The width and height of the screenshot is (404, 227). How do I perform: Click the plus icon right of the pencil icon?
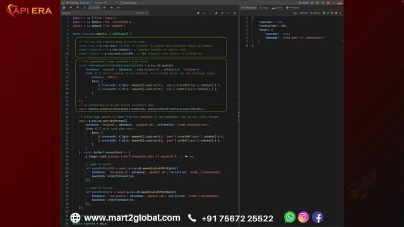click(222, 13)
